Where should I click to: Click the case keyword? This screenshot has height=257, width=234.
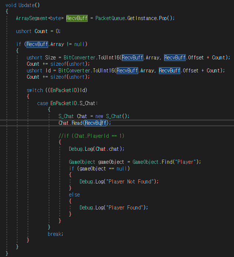43,103
